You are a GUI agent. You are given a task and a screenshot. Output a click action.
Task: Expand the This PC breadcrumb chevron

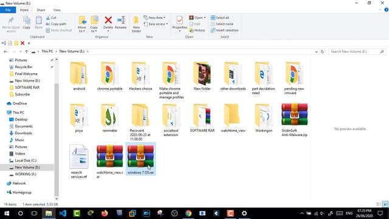(57, 51)
